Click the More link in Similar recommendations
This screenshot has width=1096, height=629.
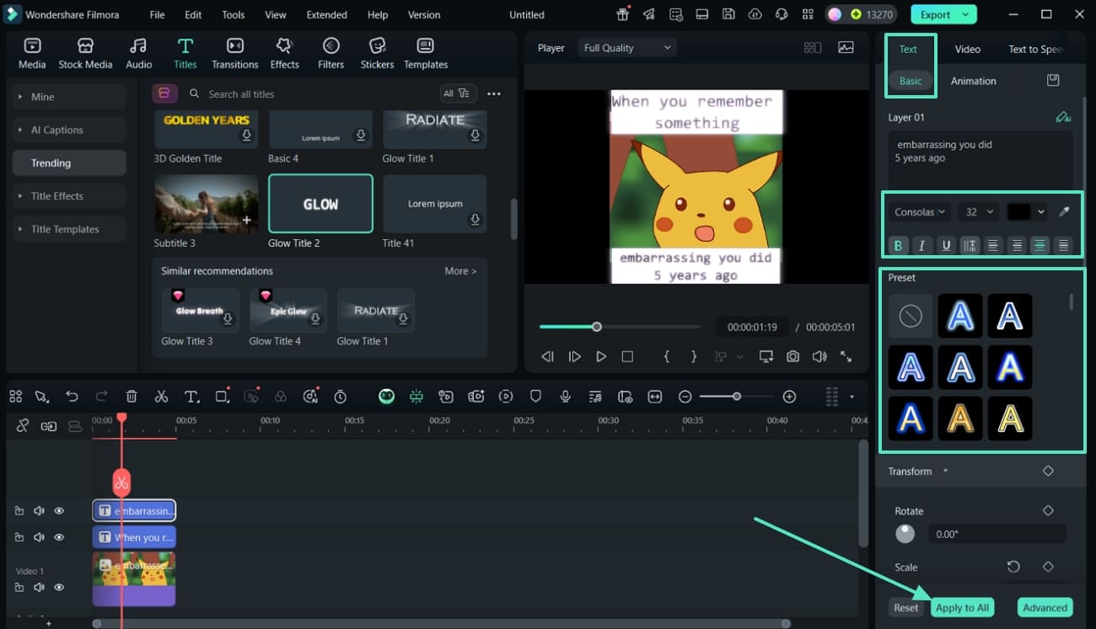point(460,271)
